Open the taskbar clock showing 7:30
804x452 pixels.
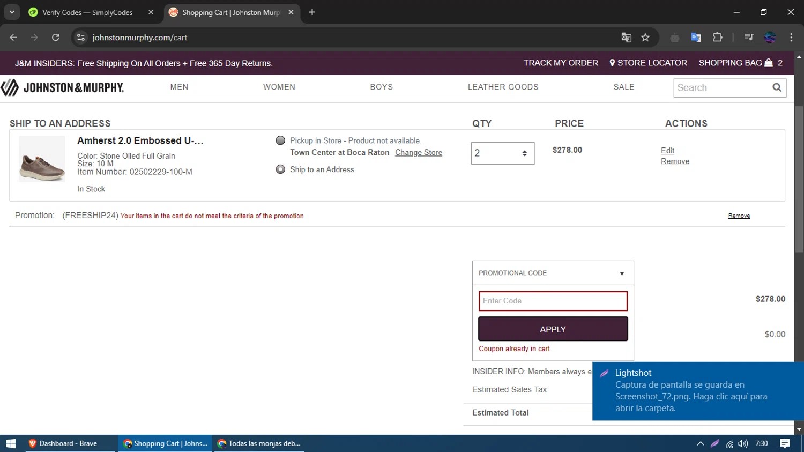pyautogui.click(x=762, y=443)
